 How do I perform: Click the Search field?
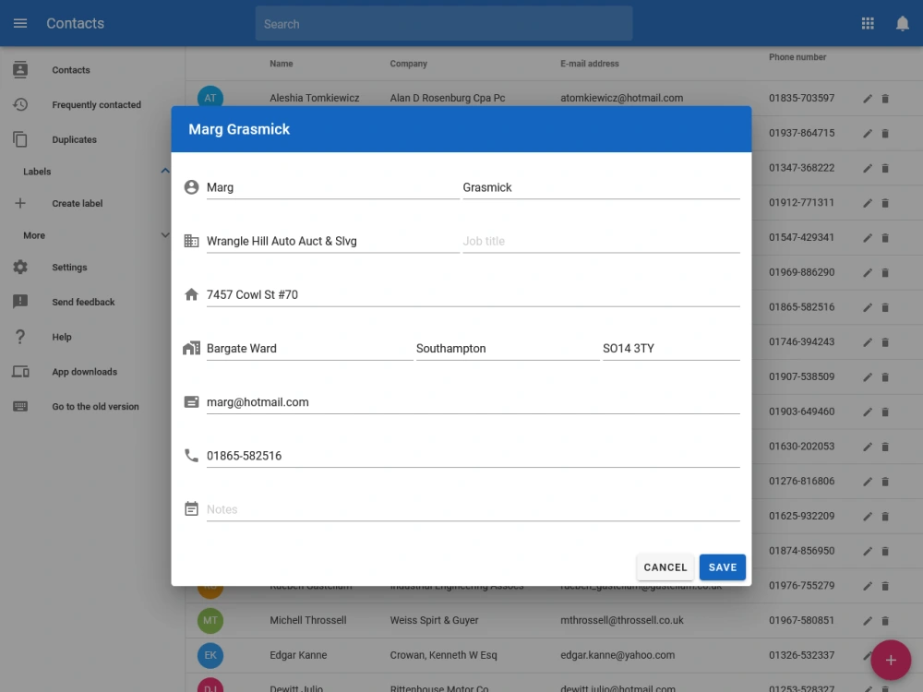444,24
